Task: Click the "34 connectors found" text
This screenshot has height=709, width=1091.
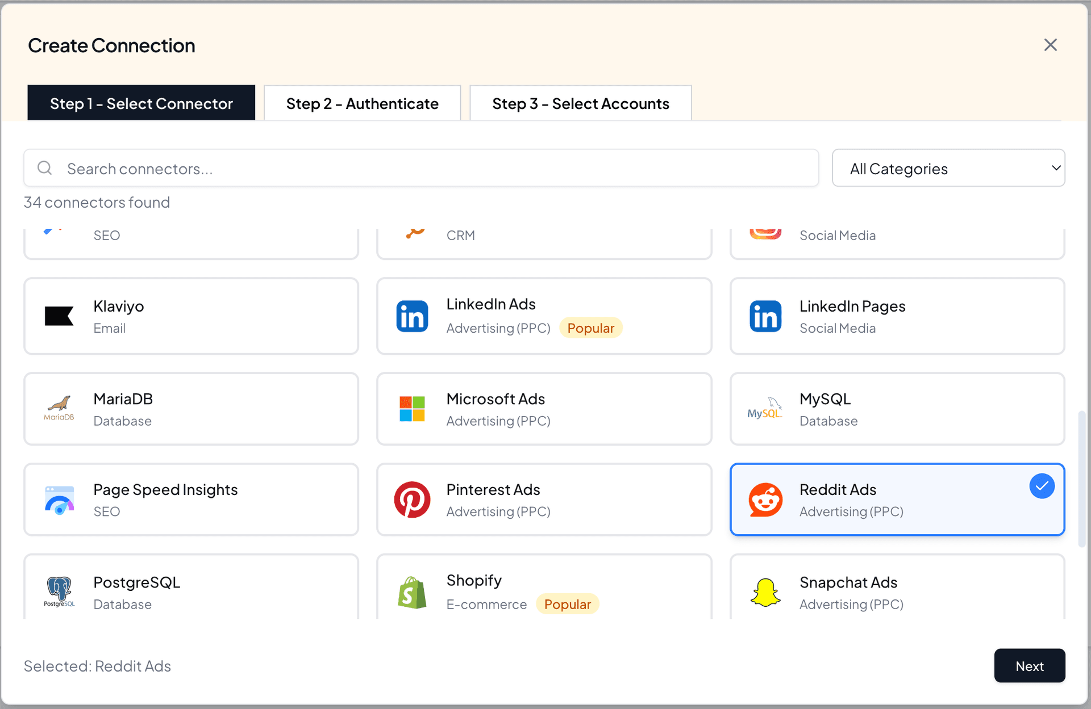Action: (x=97, y=202)
